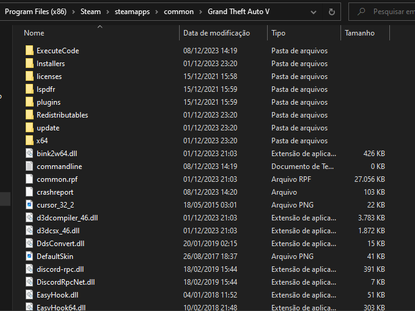Select the crashreport file name
Image resolution: width=415 pixels, height=311 pixels.
[x=55, y=192]
